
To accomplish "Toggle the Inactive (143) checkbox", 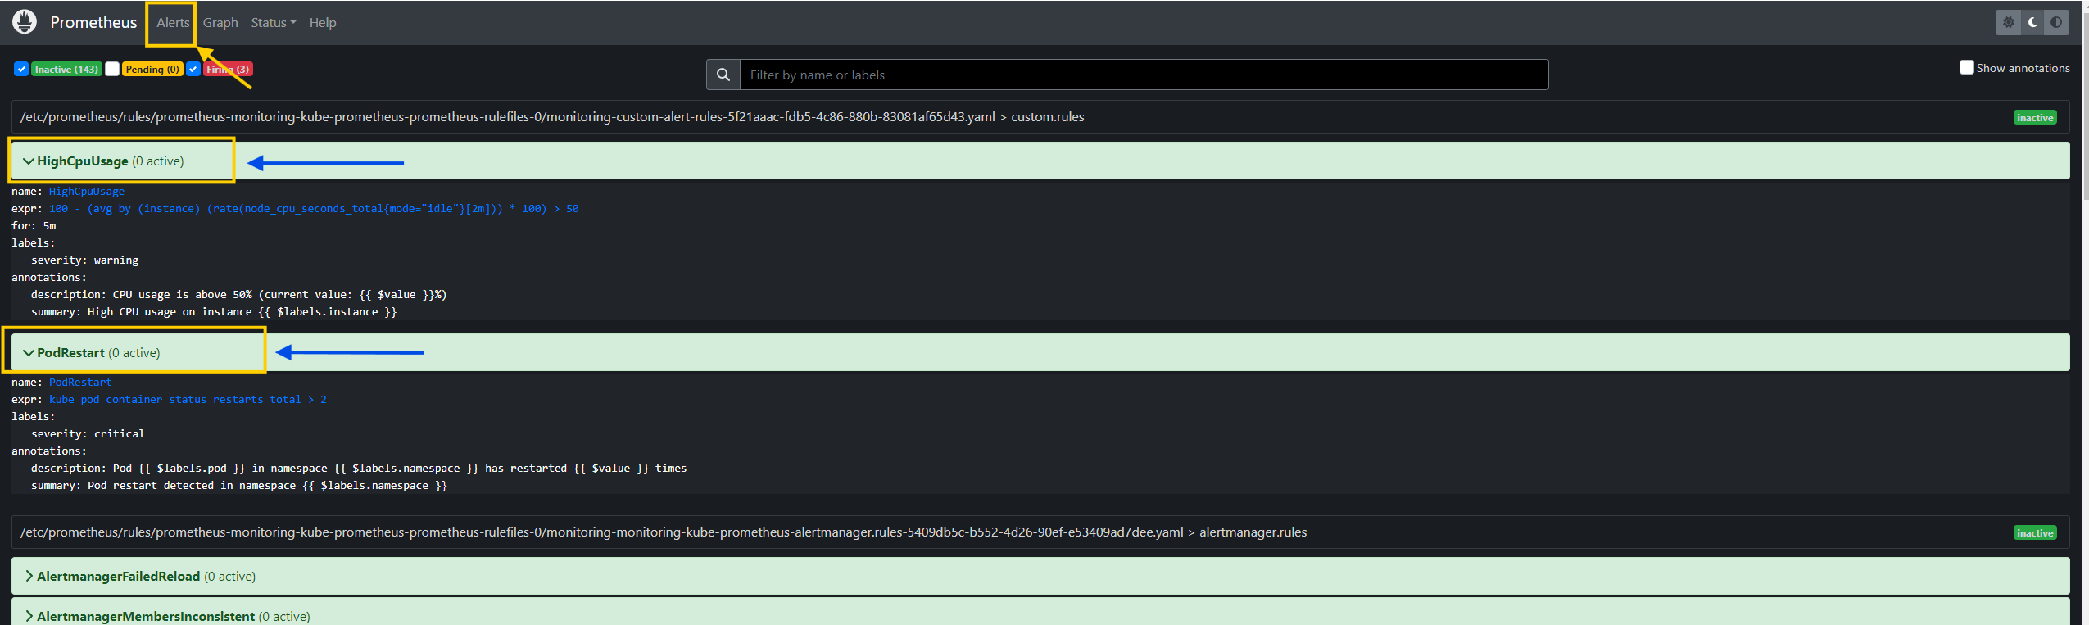I will [x=21, y=69].
